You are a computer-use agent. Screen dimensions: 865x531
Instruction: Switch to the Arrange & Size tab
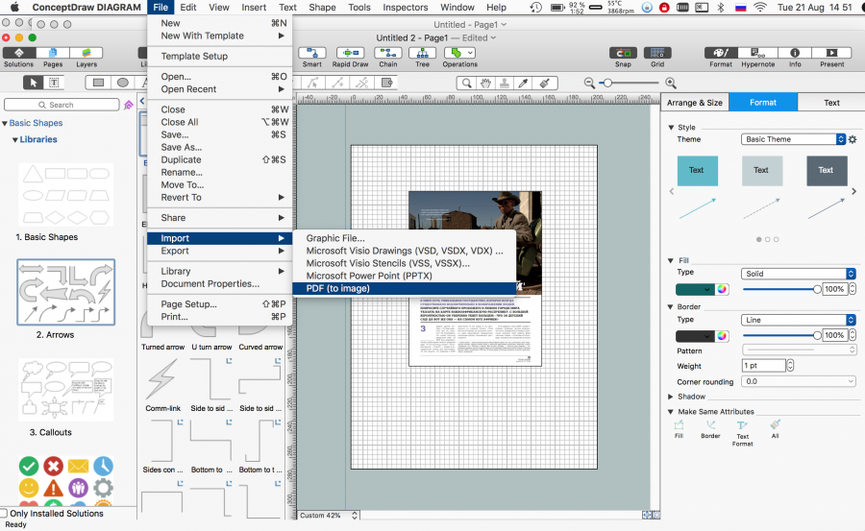[695, 103]
